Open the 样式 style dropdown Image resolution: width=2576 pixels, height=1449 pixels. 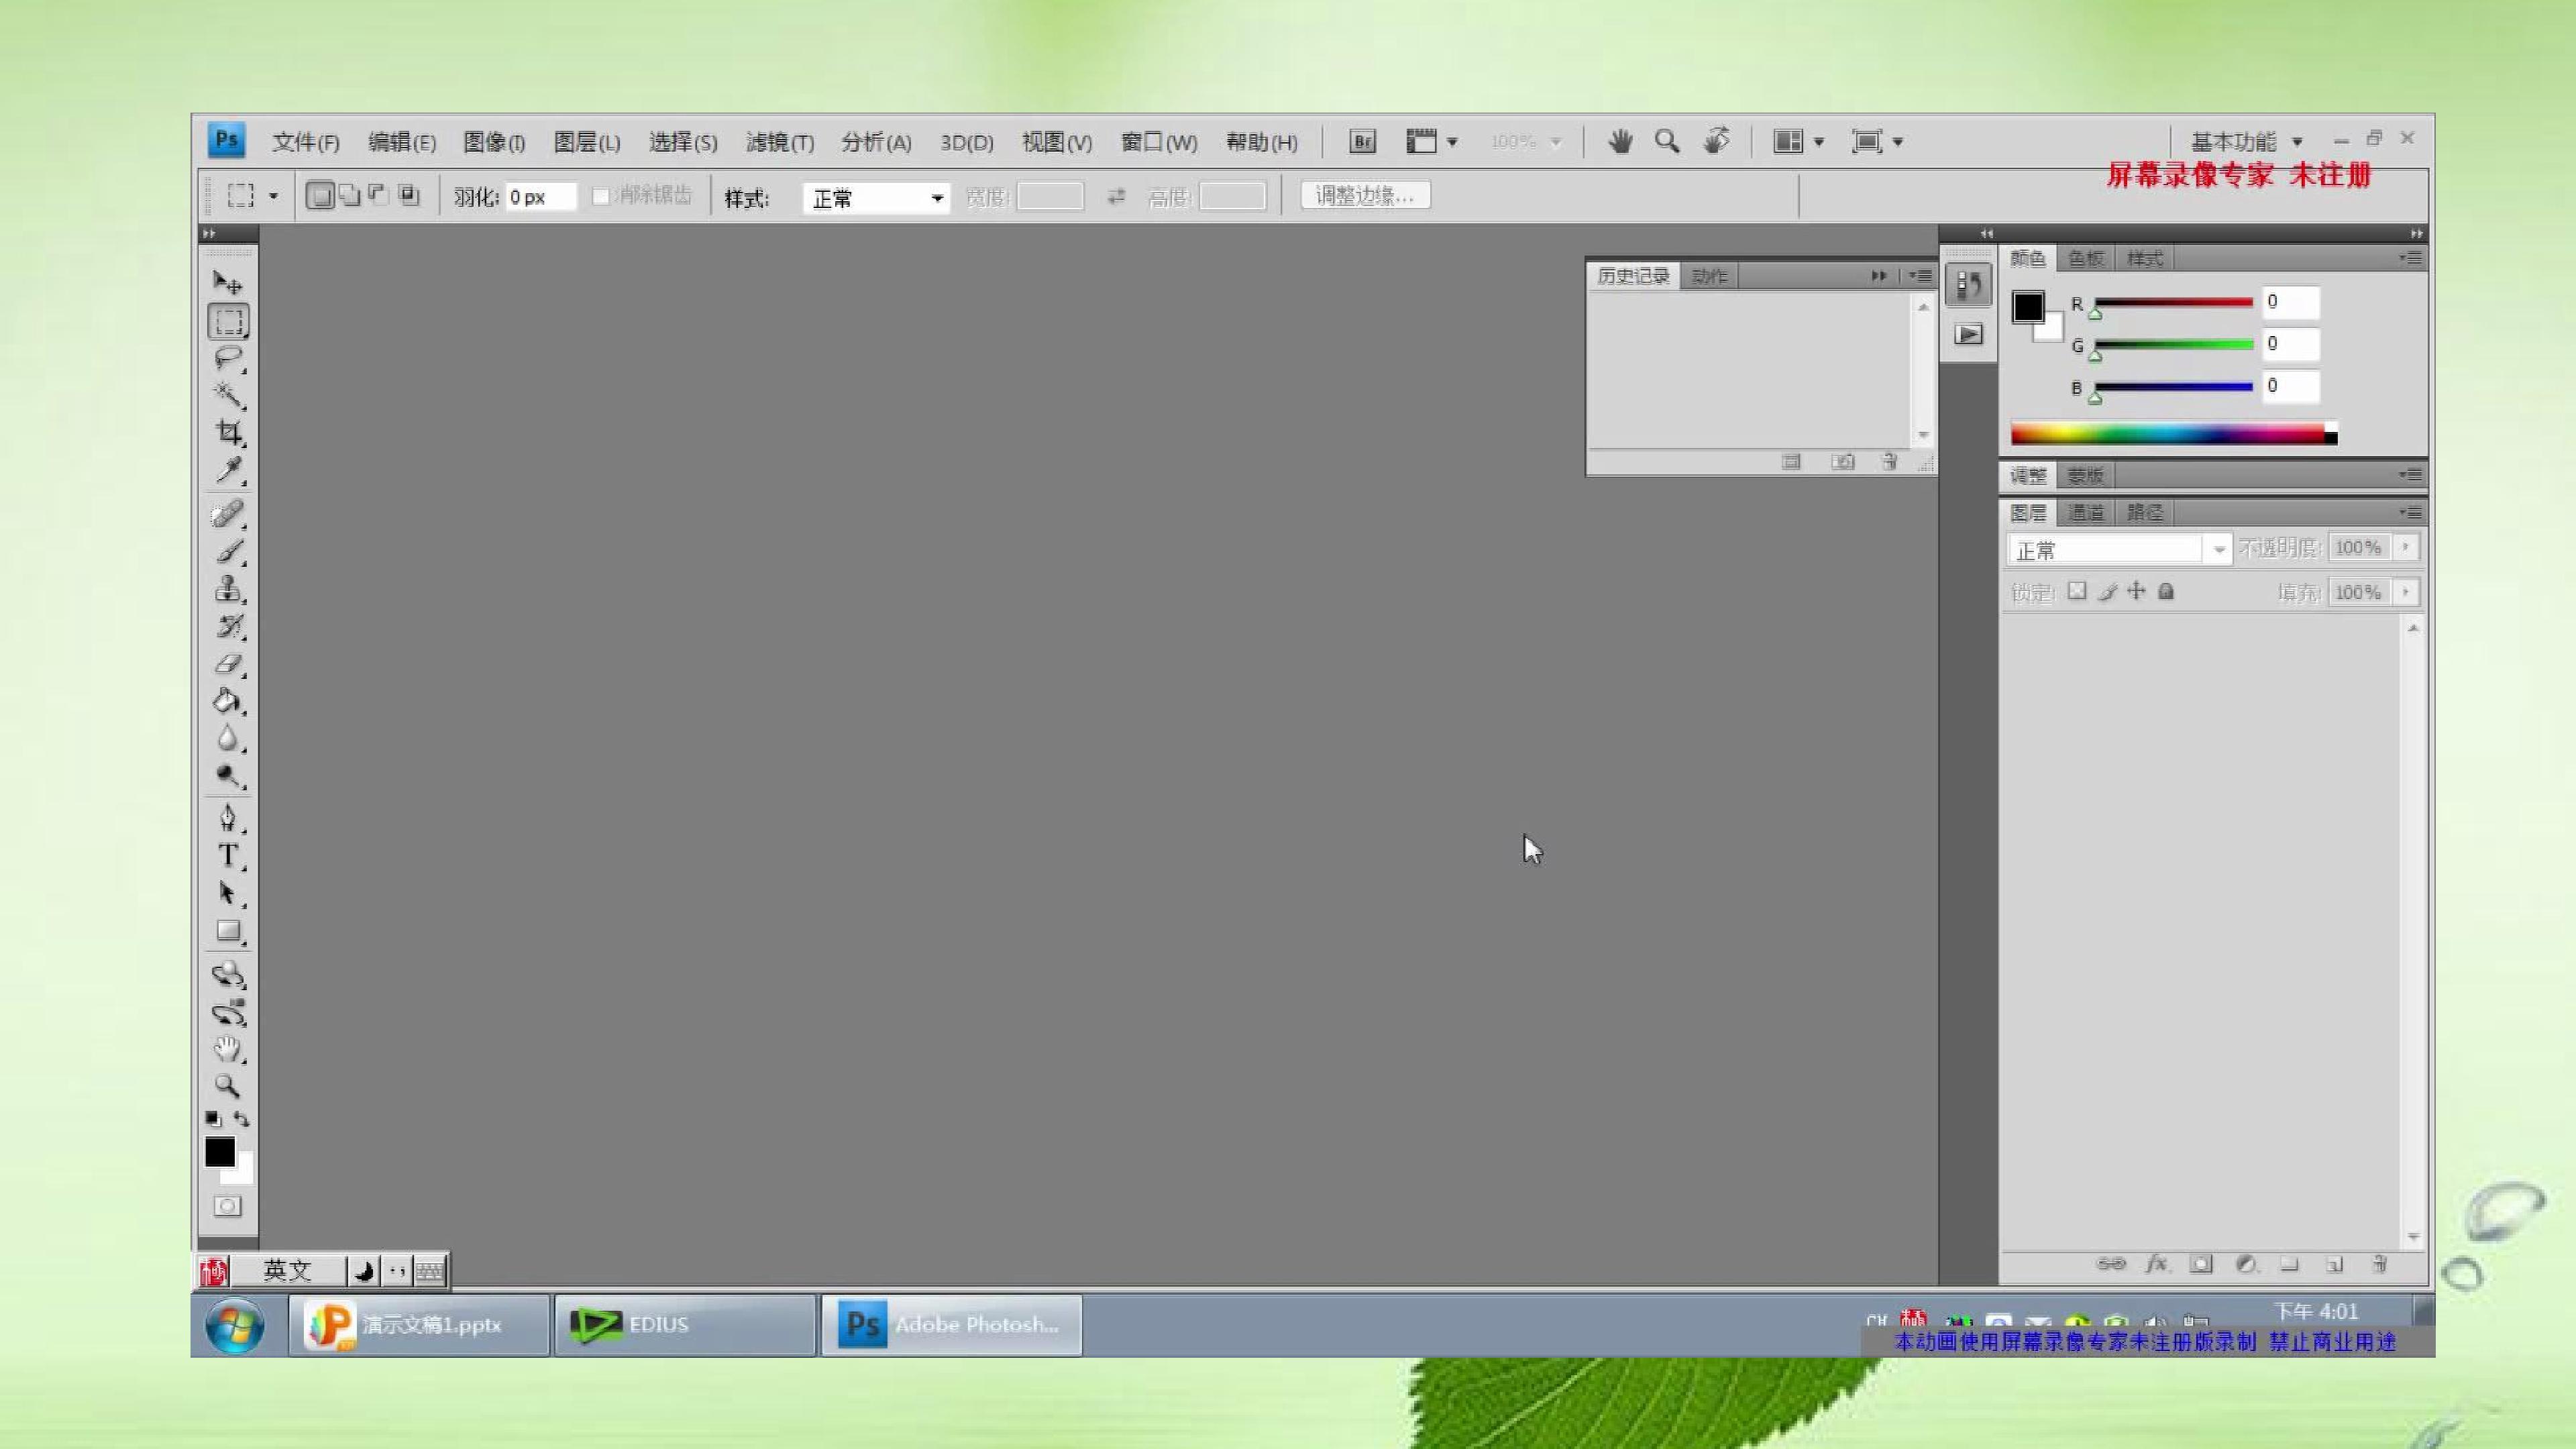tap(876, 198)
